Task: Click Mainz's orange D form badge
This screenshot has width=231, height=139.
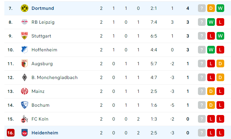Action: (211, 91)
